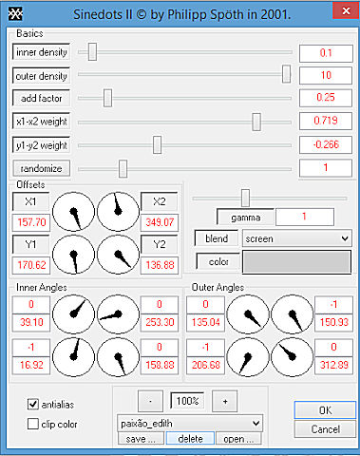The height and width of the screenshot is (456, 360).
Task: Click the X2 offset value 349.07
Action: click(160, 222)
